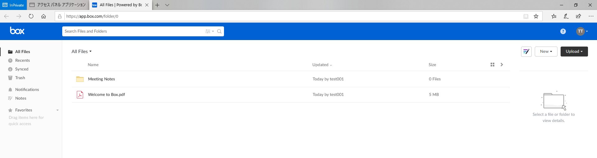Go to browser home page icon
The image size is (597, 158).
click(44, 16)
